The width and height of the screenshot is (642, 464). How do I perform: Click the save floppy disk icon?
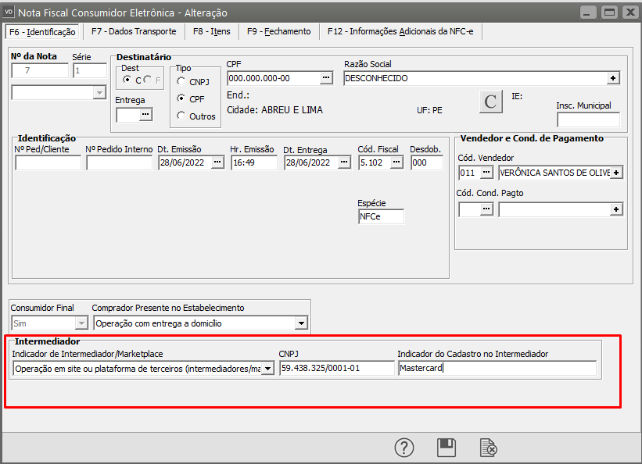click(447, 448)
